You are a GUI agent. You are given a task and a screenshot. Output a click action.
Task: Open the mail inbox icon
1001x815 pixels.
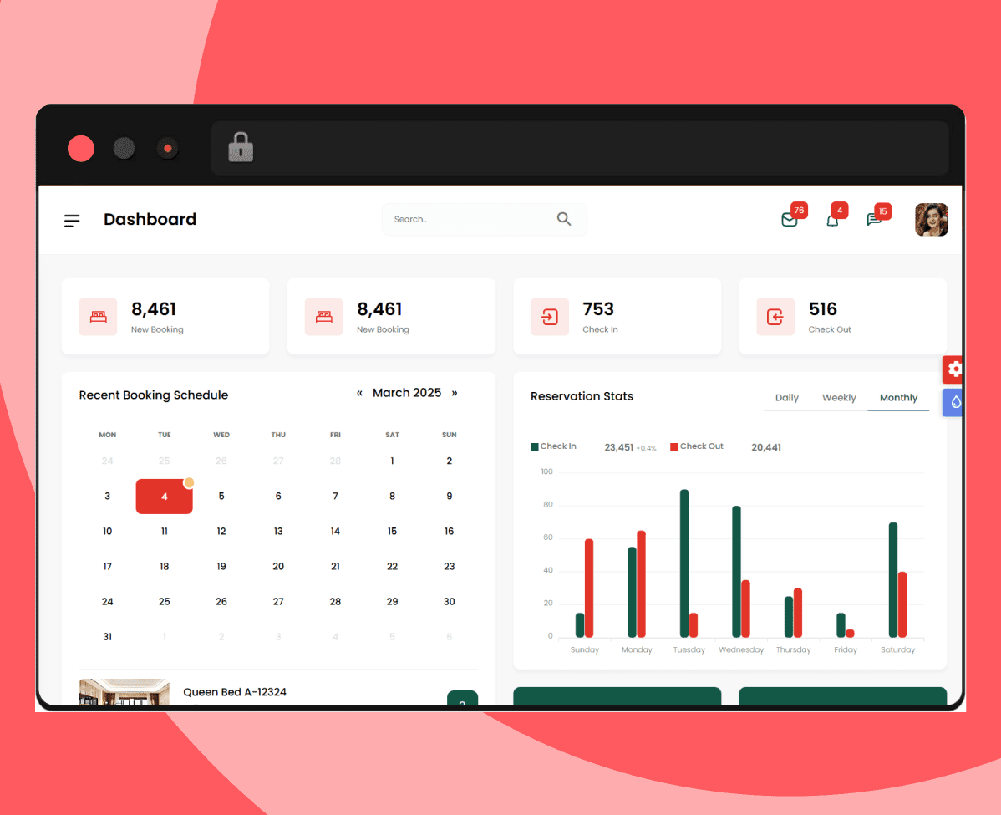click(789, 220)
